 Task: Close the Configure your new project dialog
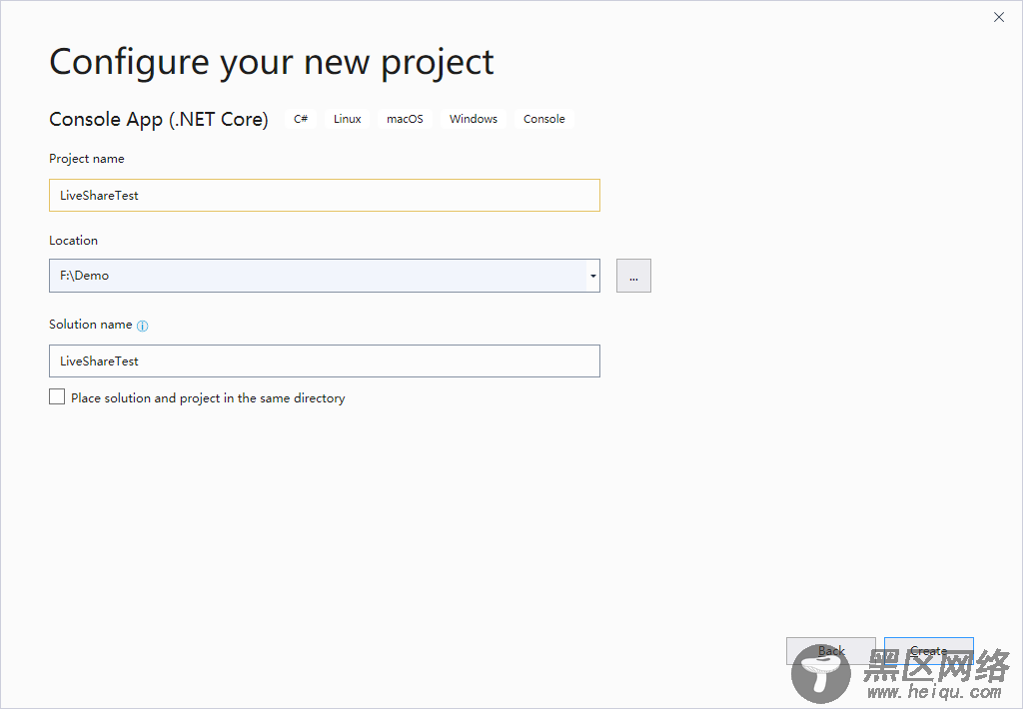click(999, 17)
